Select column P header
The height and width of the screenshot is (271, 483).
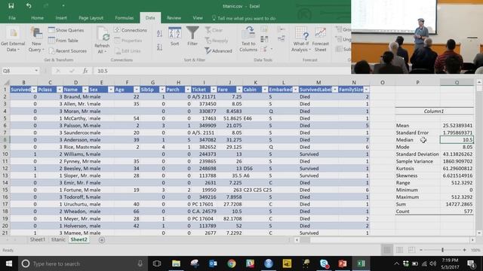pos(417,82)
